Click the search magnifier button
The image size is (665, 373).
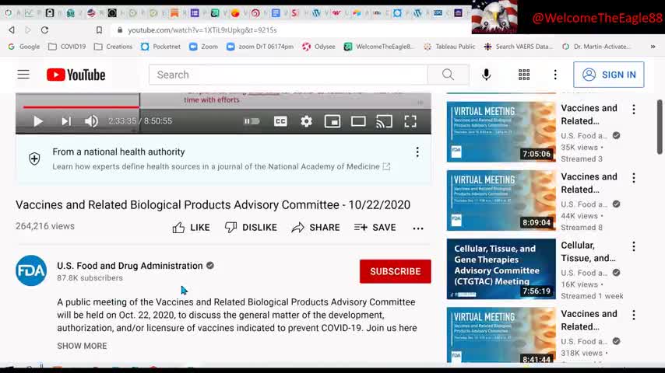pyautogui.click(x=448, y=75)
